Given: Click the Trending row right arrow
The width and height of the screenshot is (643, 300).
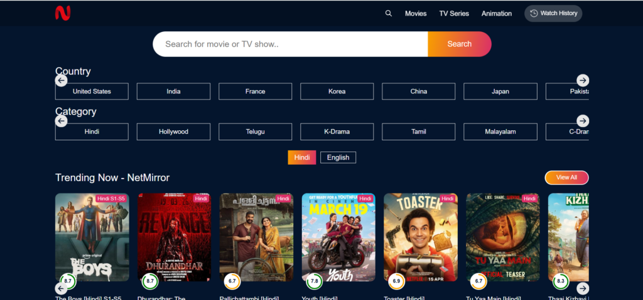Looking at the screenshot, I should 583,287.
